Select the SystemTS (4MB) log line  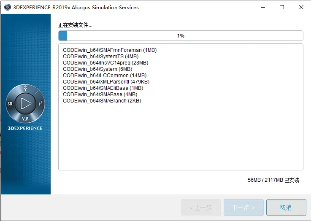tap(100, 57)
